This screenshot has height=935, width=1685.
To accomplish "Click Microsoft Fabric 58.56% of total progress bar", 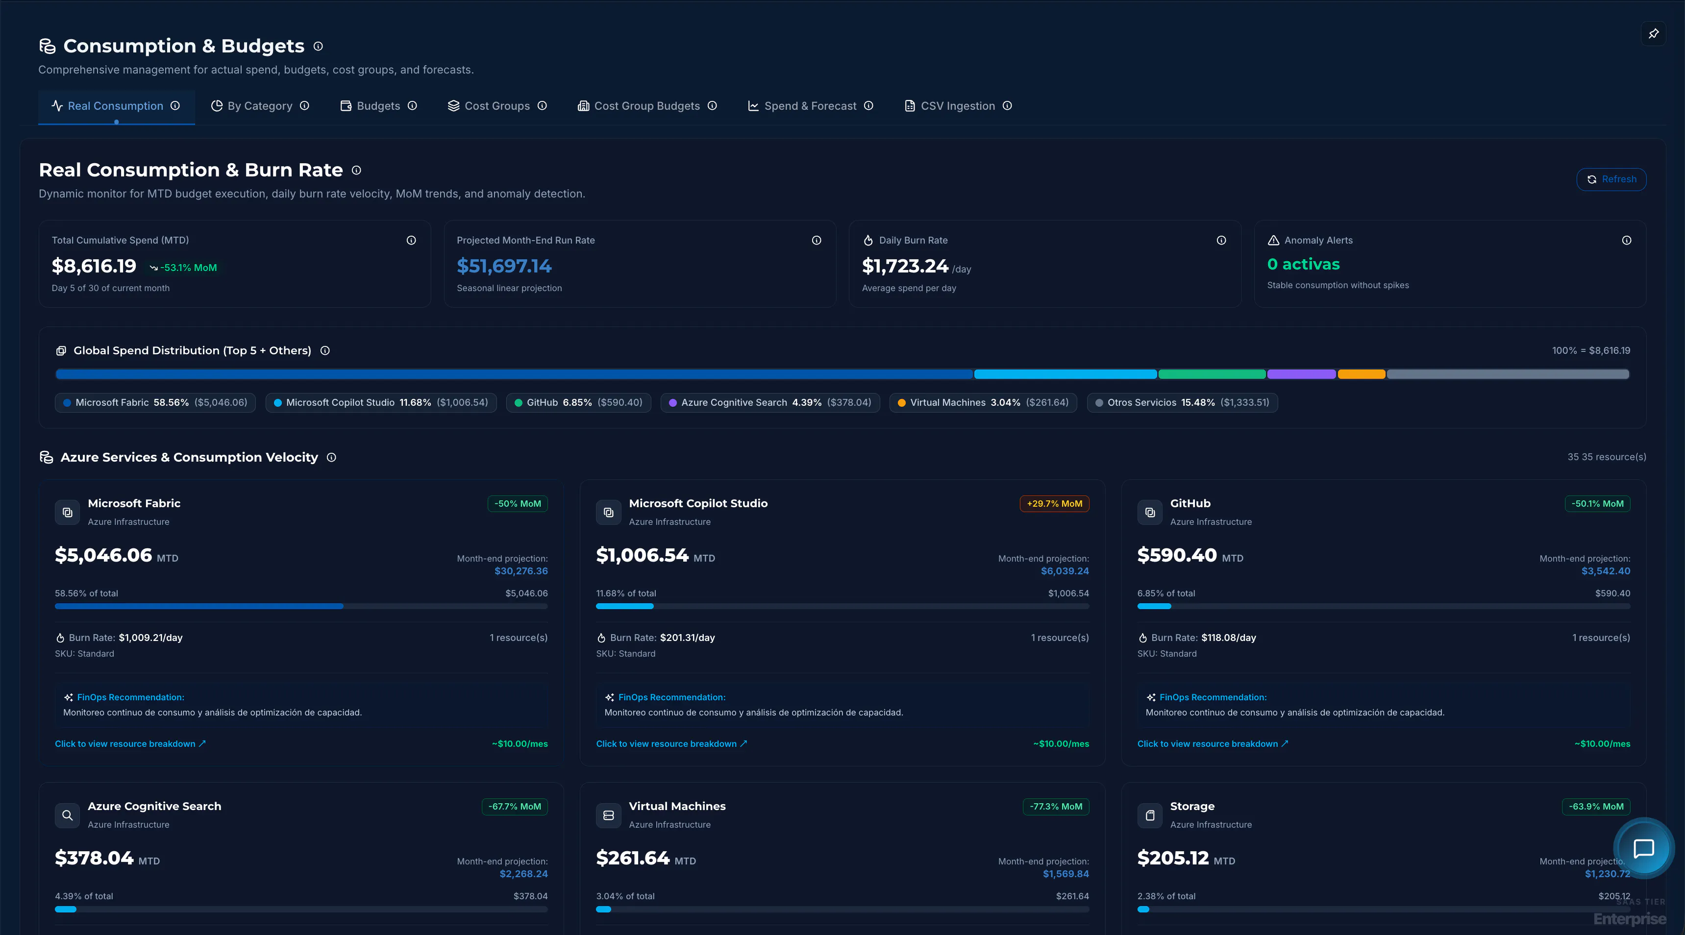I will pyautogui.click(x=301, y=606).
